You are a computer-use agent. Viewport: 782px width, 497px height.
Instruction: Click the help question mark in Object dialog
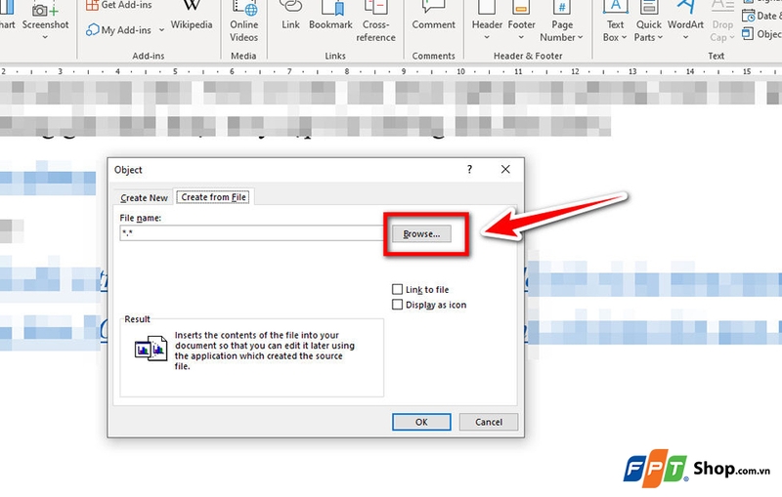tap(469, 169)
